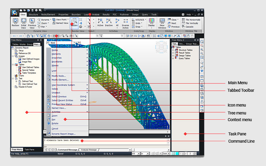This screenshot has height=166, width=266.
Task: Click the Task Pane bottom tab
Action: click(29, 150)
